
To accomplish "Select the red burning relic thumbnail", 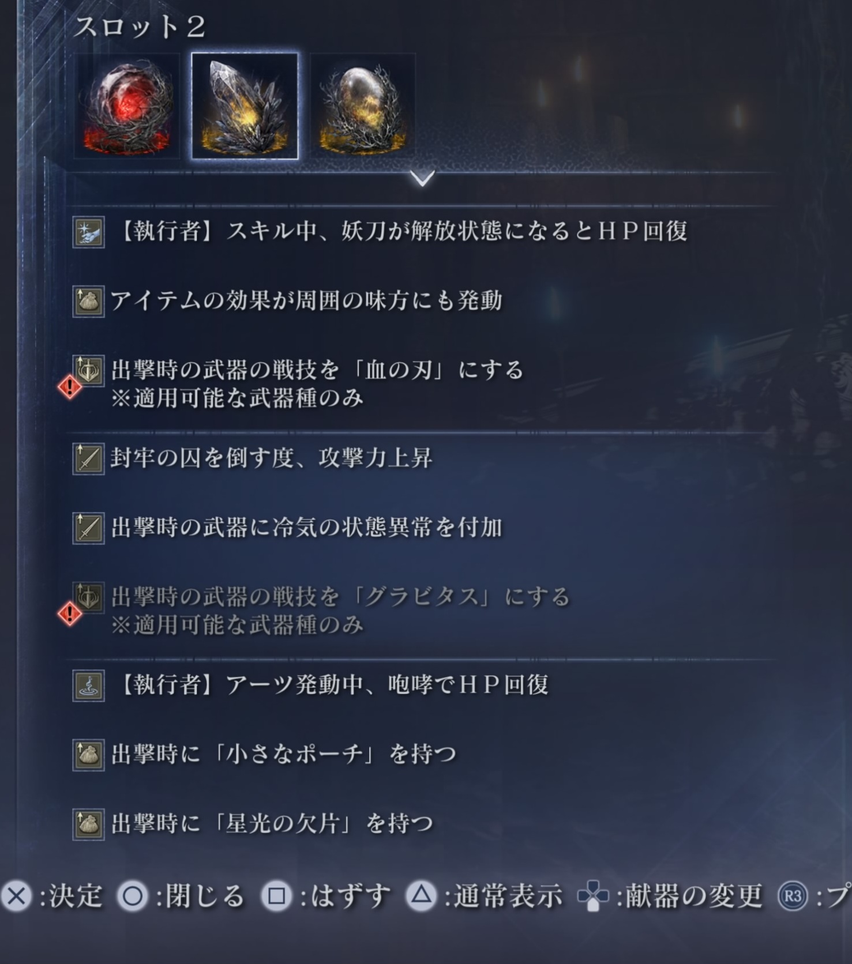I will [x=127, y=106].
